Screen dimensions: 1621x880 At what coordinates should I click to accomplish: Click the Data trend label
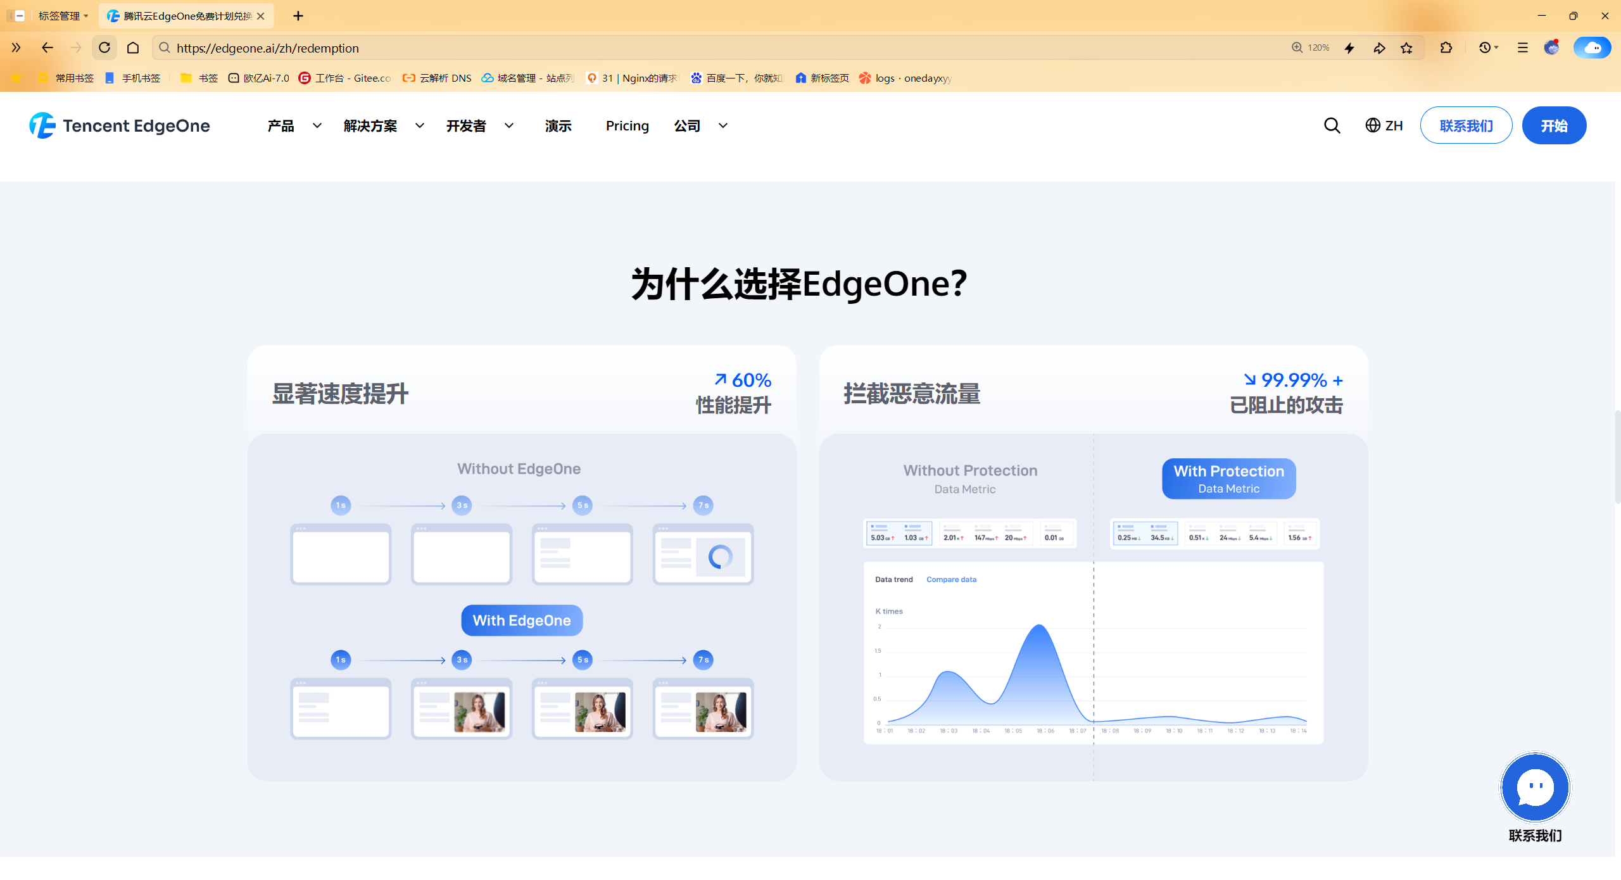(x=893, y=579)
